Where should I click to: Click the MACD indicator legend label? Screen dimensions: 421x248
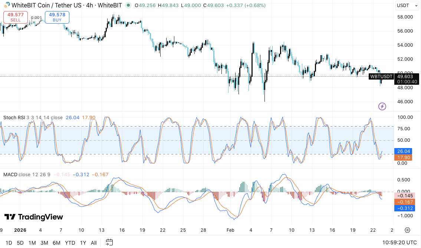10,174
